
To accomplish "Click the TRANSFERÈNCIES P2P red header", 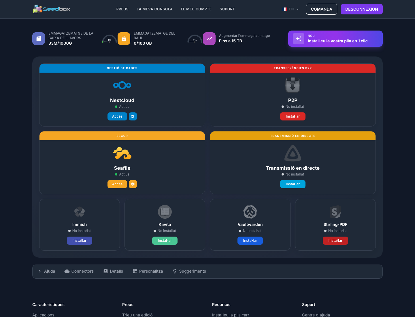I will point(293,68).
